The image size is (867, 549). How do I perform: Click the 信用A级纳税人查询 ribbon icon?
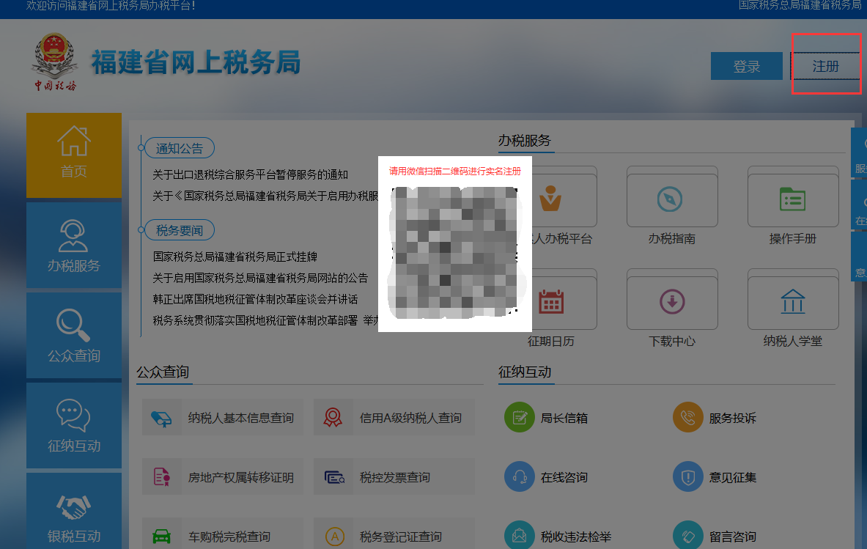333,417
